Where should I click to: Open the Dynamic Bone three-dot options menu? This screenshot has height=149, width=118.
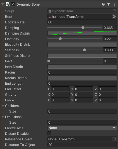(114, 4)
